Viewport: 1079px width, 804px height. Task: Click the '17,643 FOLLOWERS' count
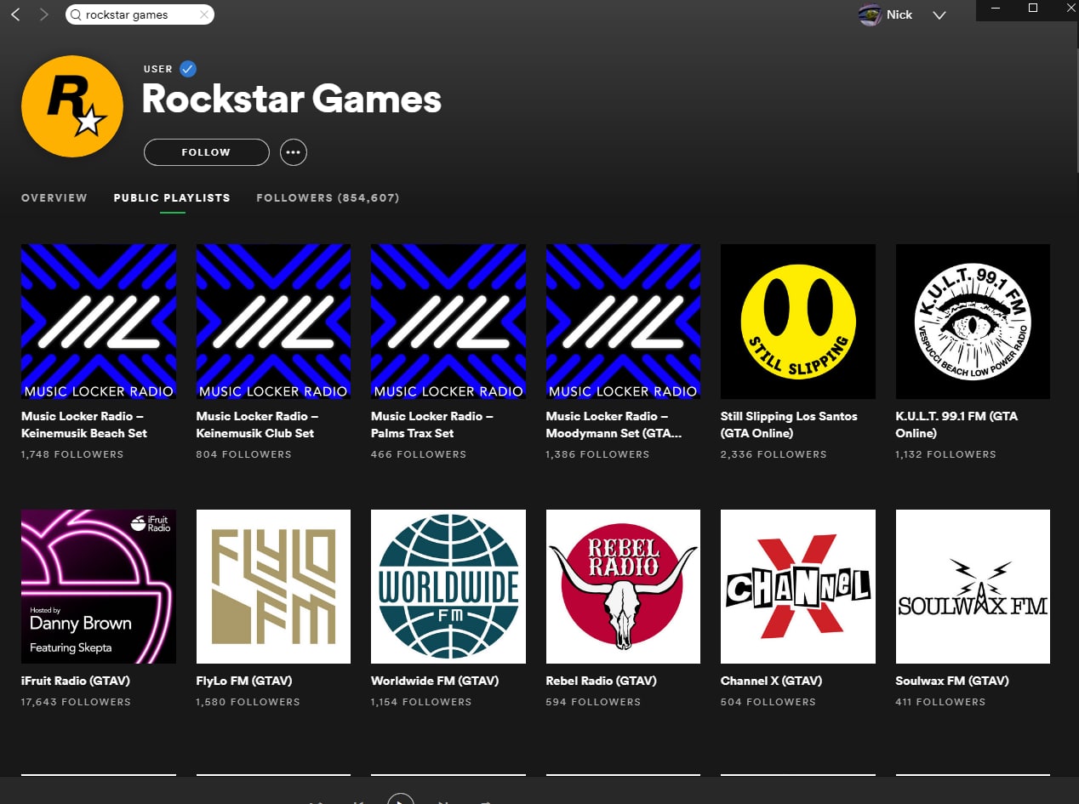pyautogui.click(x=77, y=702)
